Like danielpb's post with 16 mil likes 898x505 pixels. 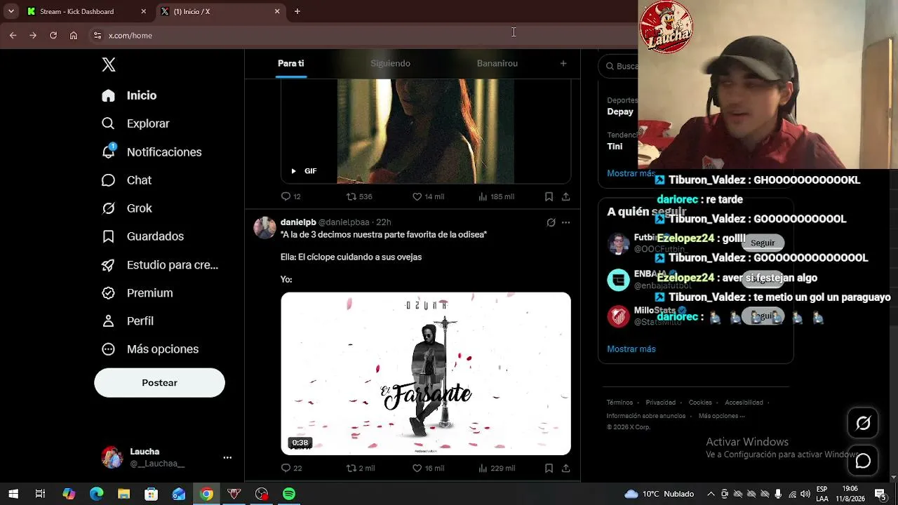pyautogui.click(x=428, y=468)
